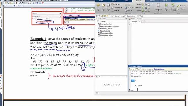The image size is (188, 106).
Task: Click the Forward arrow in MATLAB address bar
Action: (99, 16)
